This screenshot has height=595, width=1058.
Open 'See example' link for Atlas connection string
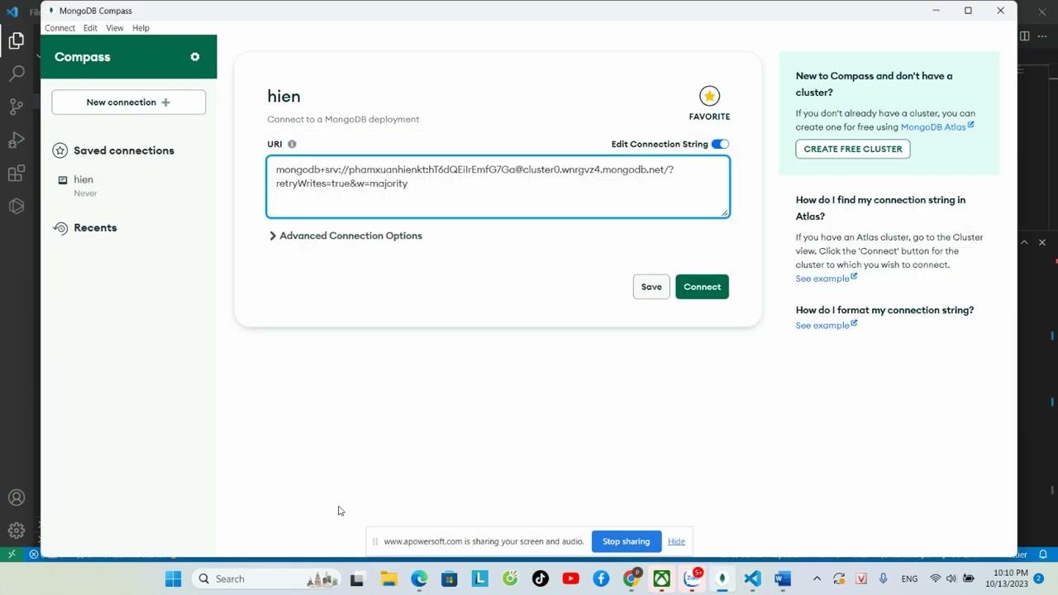coord(826,278)
